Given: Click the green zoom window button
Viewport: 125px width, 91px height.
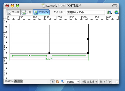Looking at the screenshot, I should pyautogui.click(x=17, y=6).
